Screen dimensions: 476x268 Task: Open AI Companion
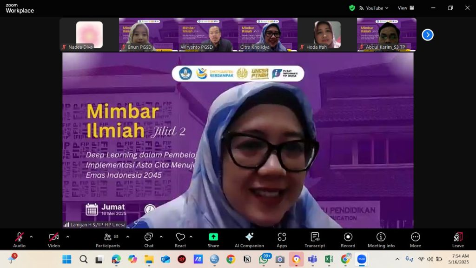click(x=249, y=239)
